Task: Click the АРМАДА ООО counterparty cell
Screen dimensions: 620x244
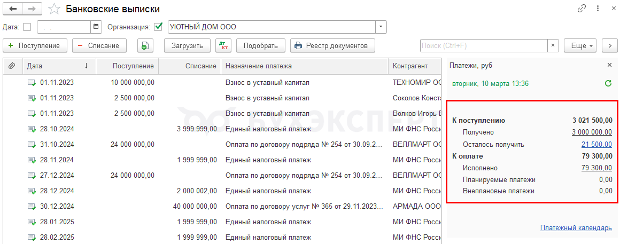Action: coord(415,207)
